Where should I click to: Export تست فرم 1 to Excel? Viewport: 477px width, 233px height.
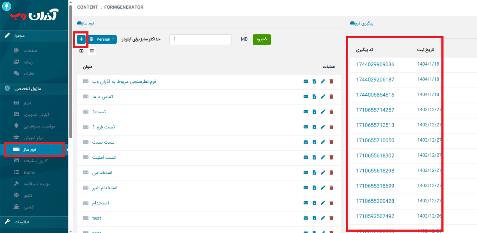click(314, 127)
